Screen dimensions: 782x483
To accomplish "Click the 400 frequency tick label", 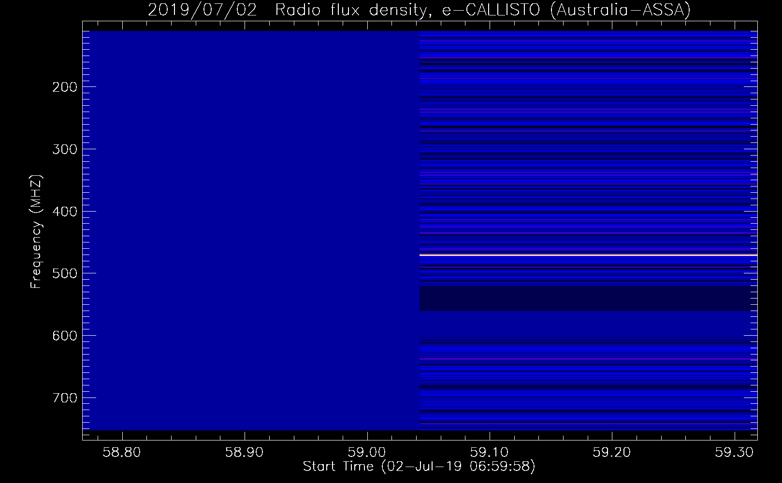I will point(64,211).
